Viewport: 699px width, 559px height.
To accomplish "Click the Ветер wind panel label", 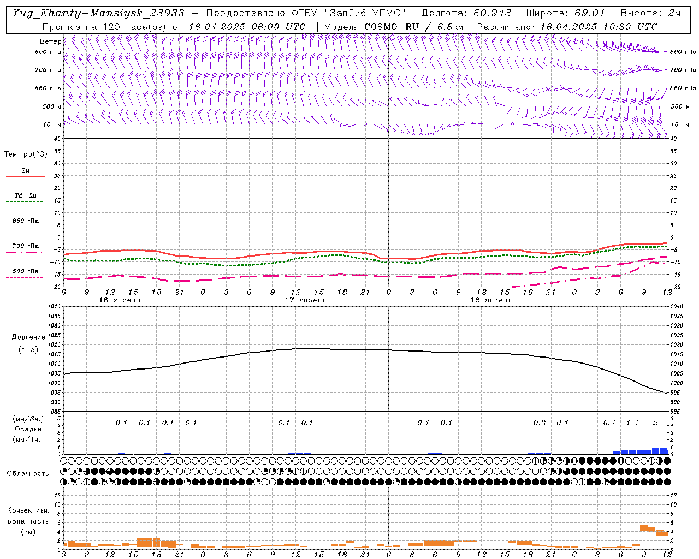I will [50, 41].
